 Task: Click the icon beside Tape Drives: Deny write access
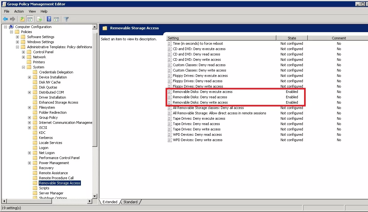click(x=170, y=129)
